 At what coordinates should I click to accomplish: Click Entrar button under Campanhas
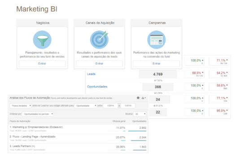157,64
